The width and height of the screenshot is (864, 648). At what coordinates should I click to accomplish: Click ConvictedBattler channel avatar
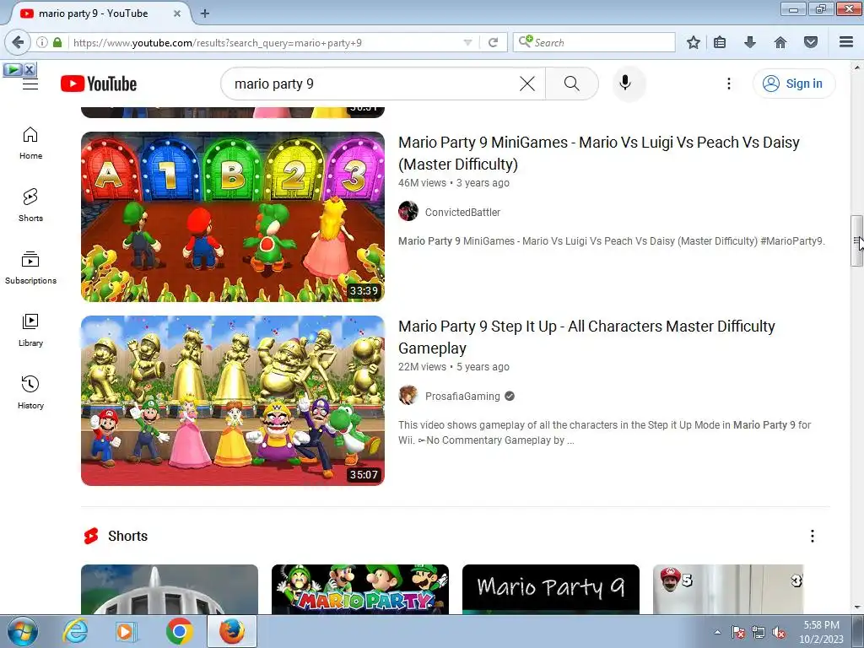click(408, 211)
